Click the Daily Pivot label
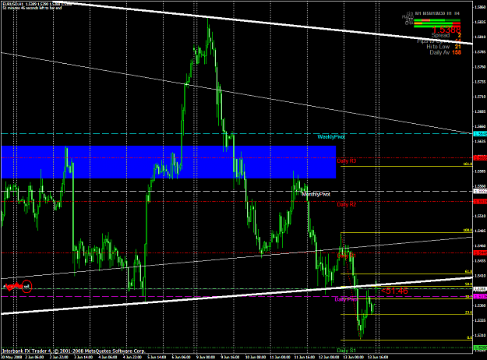 346,299
